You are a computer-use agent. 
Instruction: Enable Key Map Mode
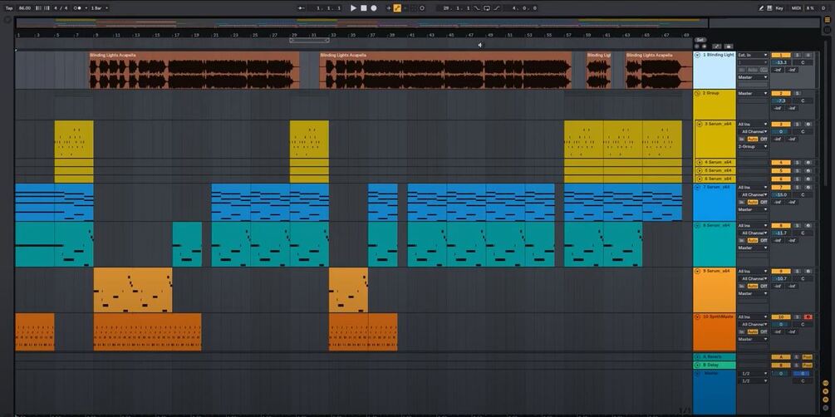(x=779, y=8)
